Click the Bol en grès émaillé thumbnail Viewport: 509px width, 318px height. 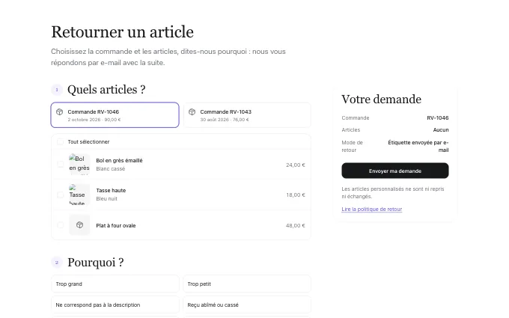click(x=79, y=164)
